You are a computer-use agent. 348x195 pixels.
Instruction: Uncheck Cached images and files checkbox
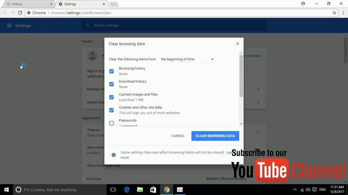[x=111, y=97]
